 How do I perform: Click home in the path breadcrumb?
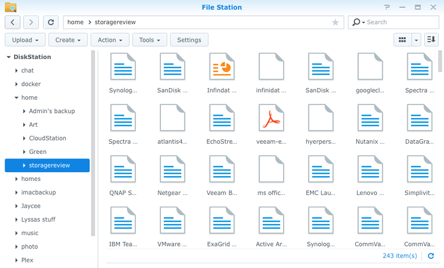click(x=75, y=22)
